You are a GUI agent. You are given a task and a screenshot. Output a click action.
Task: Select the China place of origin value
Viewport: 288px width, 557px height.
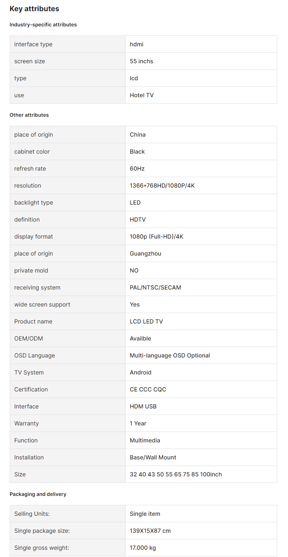[x=138, y=134]
